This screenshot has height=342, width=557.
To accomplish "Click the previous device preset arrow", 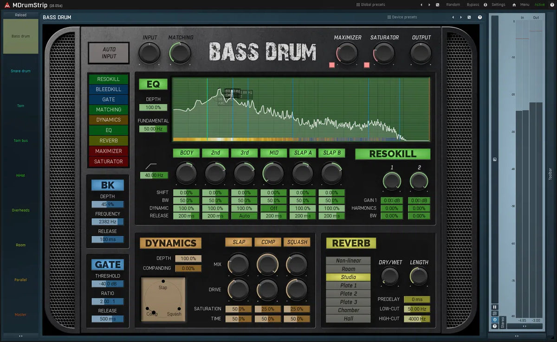I will tap(453, 17).
